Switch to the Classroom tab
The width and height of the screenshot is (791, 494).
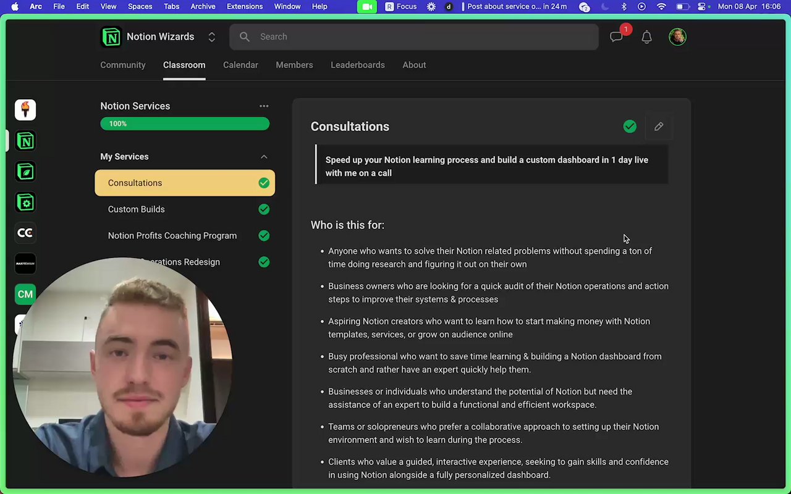click(x=184, y=65)
